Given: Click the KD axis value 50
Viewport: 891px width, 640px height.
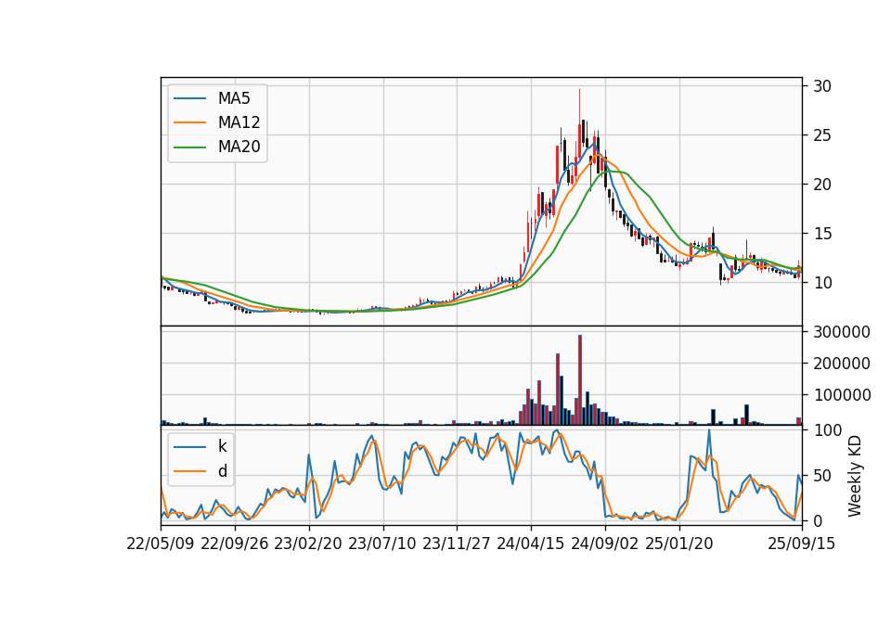Looking at the screenshot, I should (x=822, y=476).
